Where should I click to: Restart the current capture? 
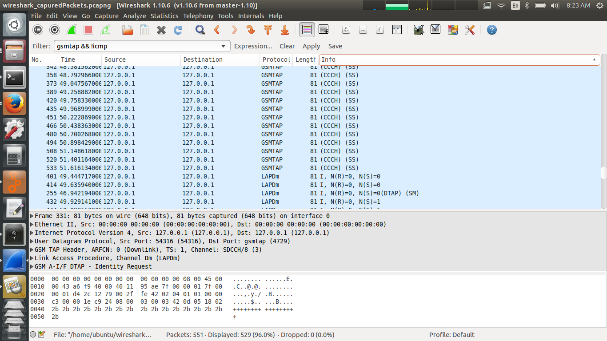click(x=105, y=30)
